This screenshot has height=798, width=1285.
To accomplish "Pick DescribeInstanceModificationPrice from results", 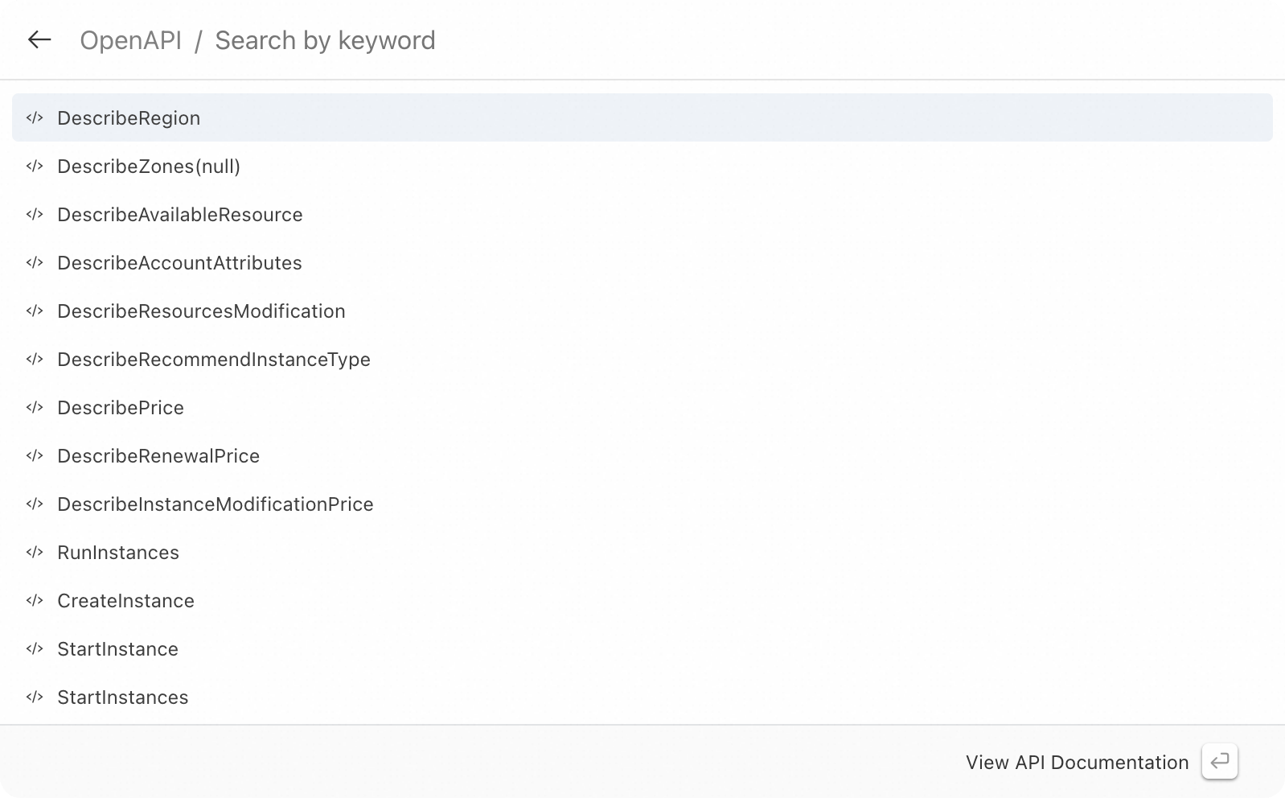I will point(216,504).
